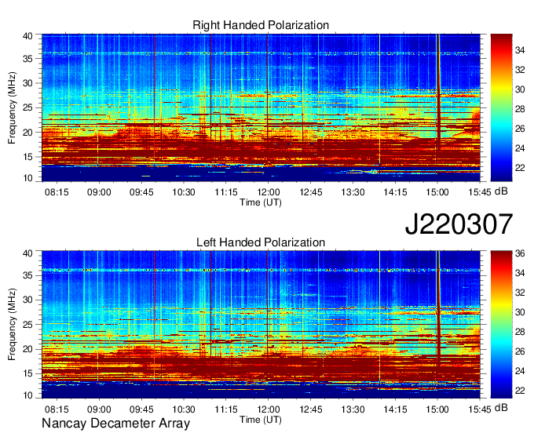Click the 30 value on Left Handed colorbar

[520, 312]
